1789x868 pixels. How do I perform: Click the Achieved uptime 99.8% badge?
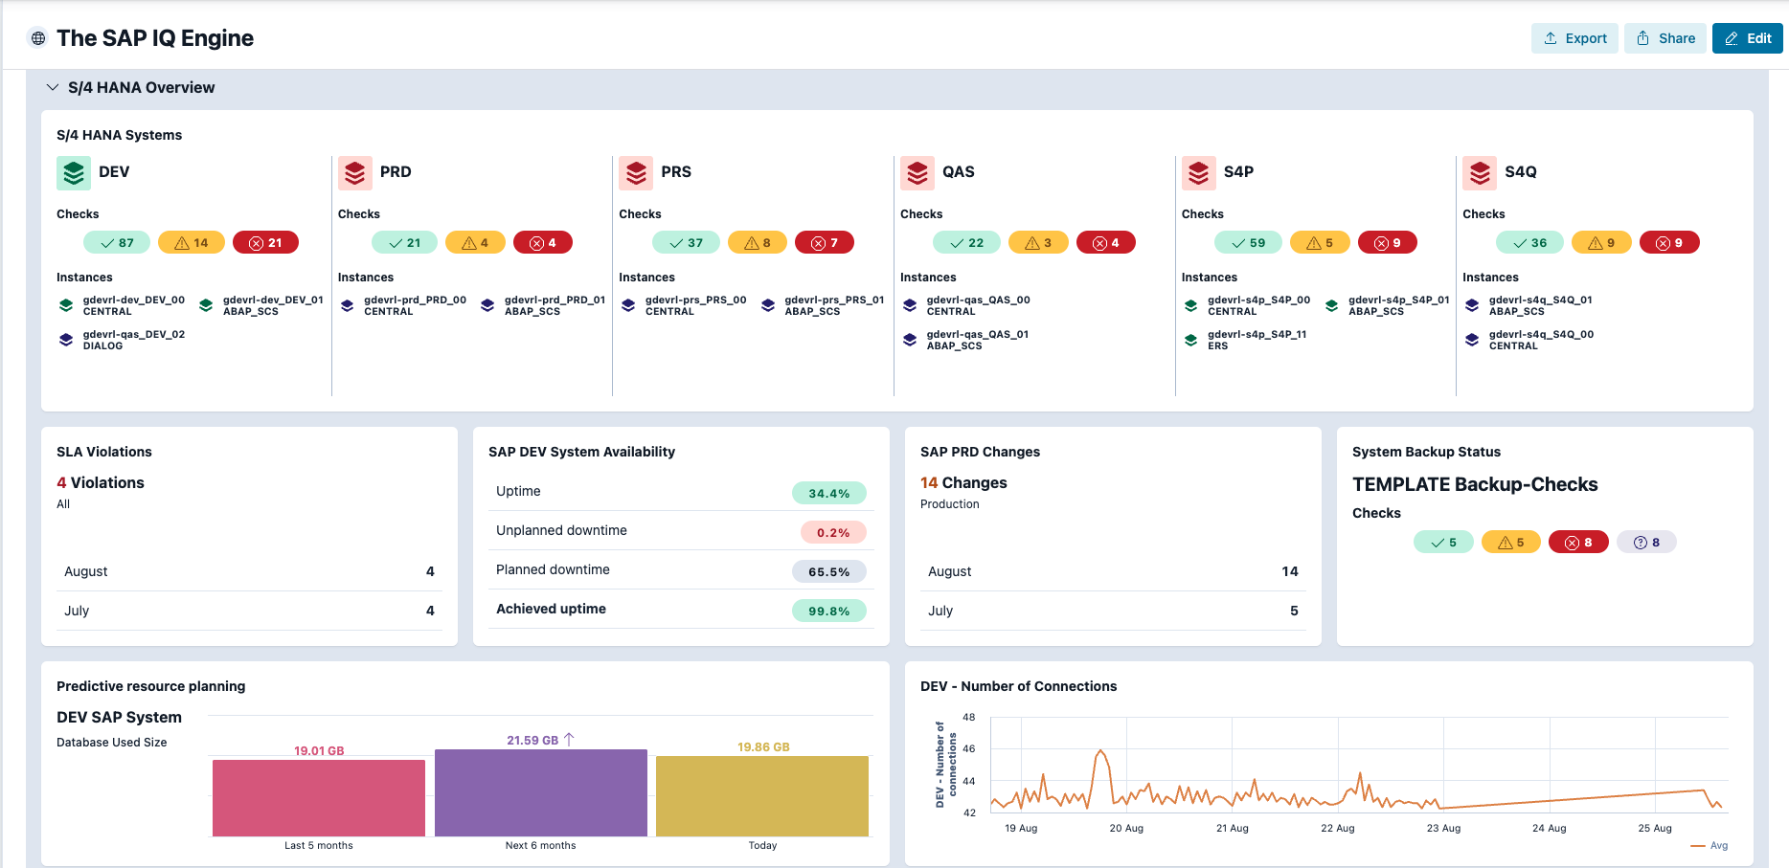(x=828, y=610)
